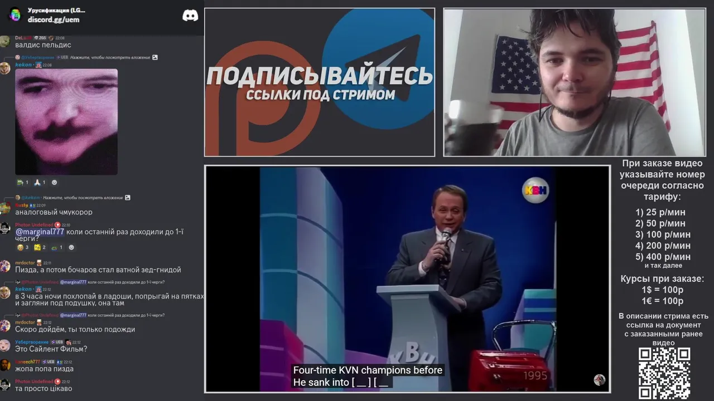Viewport: 714px width, 401px height.
Task: Click the mrdoctor username at 22:11
Action: pyautogui.click(x=25, y=263)
